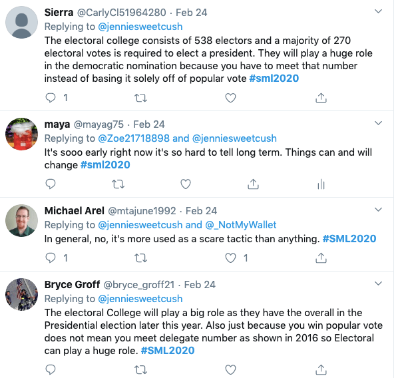The image size is (400, 378).
Task: Open #sml2020 hashtag in Sierra's tweet
Action: point(274,79)
